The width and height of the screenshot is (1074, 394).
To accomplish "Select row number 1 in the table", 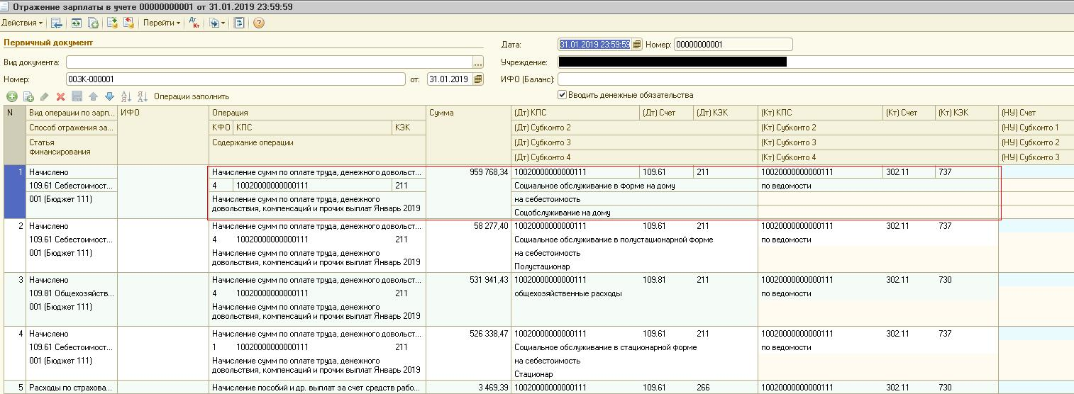I will (14, 192).
